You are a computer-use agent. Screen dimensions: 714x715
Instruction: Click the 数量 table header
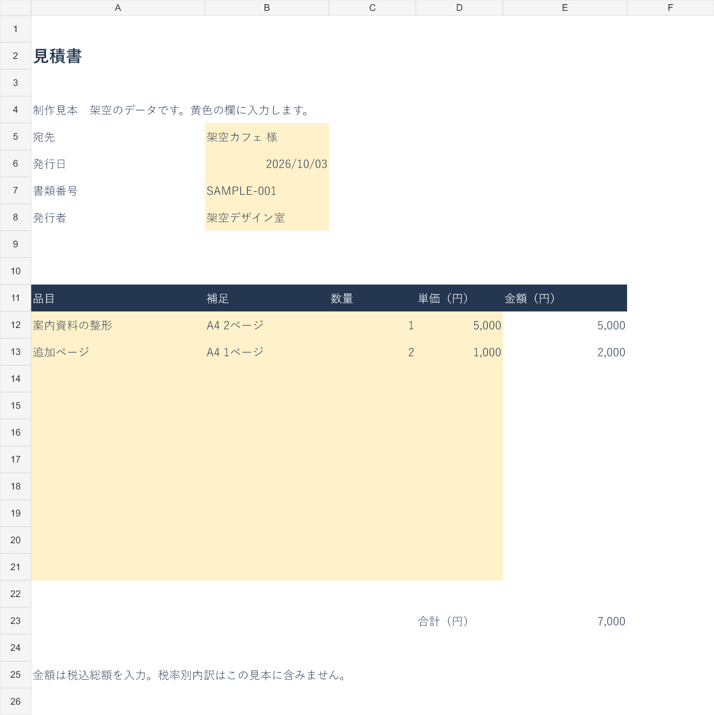(373, 298)
